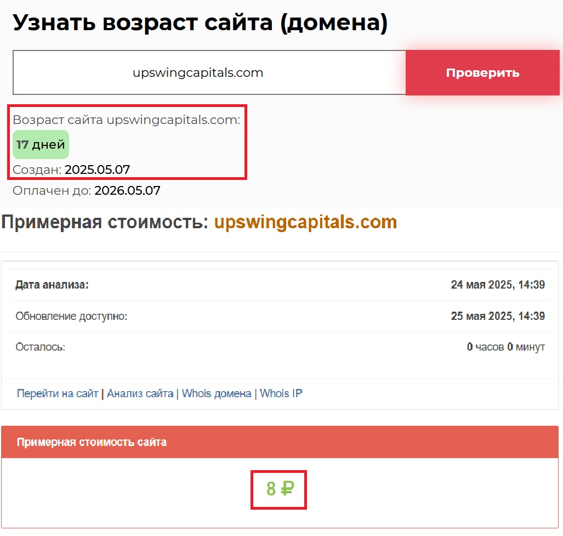Click the 0 часов 0 минут value
Image resolution: width=563 pixels, height=536 pixels.
(x=505, y=347)
